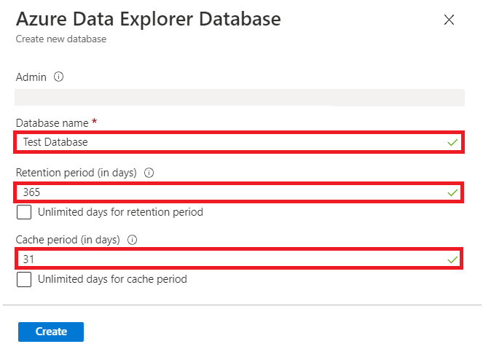Click the 'Cache period (in days)' label

tap(68, 240)
